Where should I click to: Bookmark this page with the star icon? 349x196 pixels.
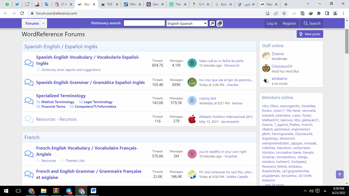pyautogui.click(x=284, y=13)
